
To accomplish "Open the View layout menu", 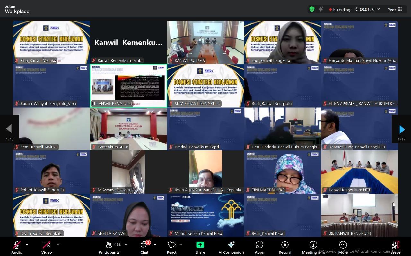I will (x=395, y=9).
